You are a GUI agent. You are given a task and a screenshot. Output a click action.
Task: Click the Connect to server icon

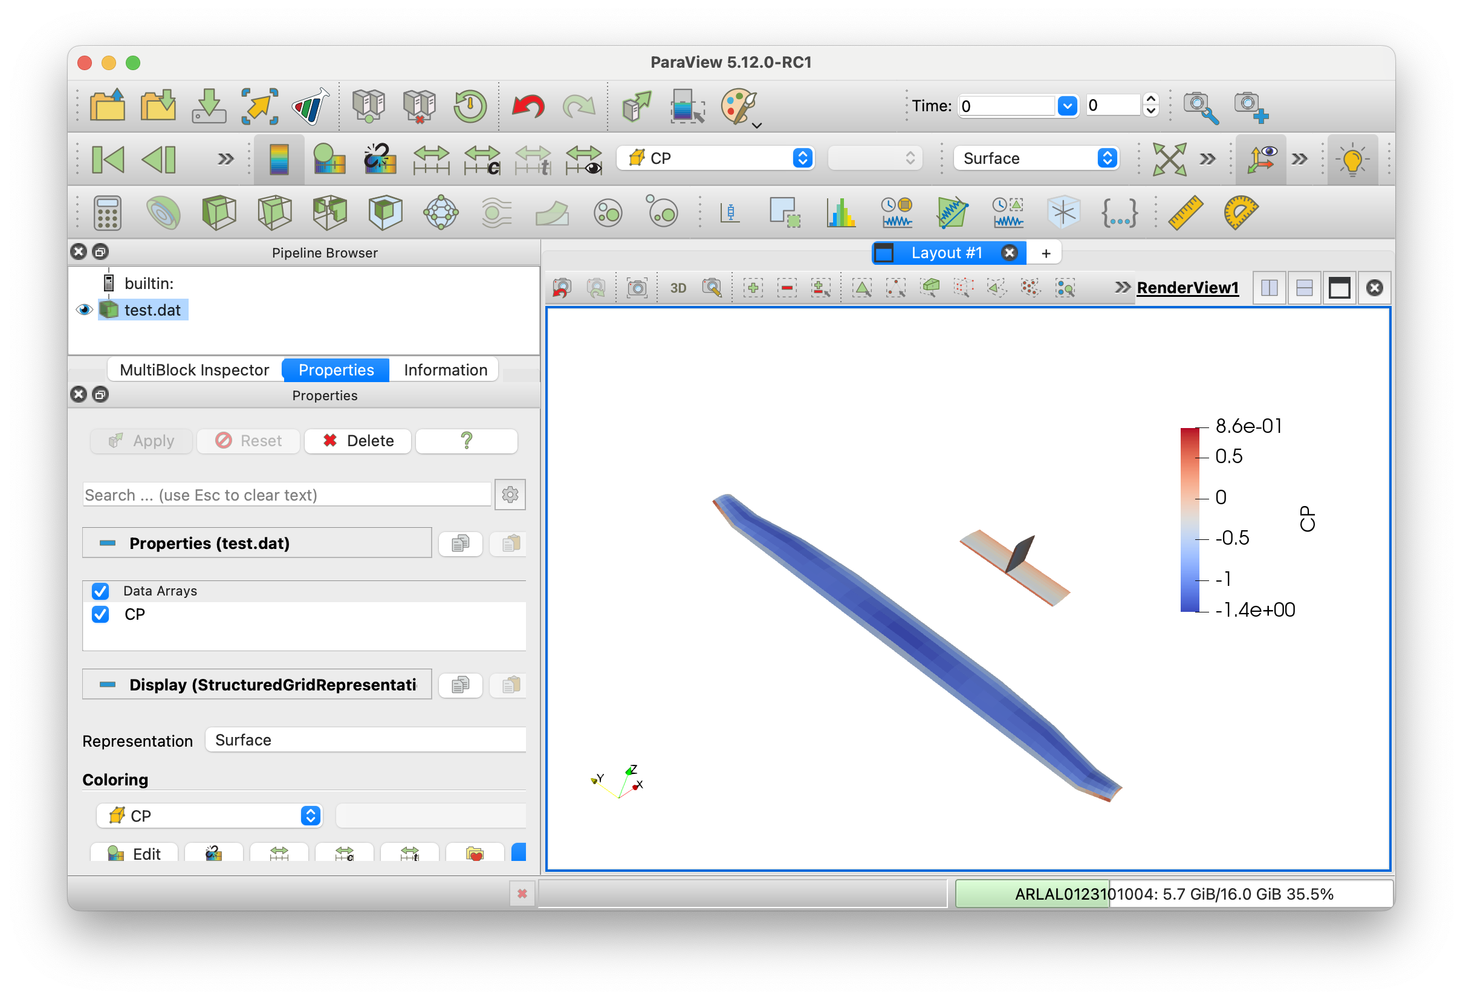click(368, 105)
